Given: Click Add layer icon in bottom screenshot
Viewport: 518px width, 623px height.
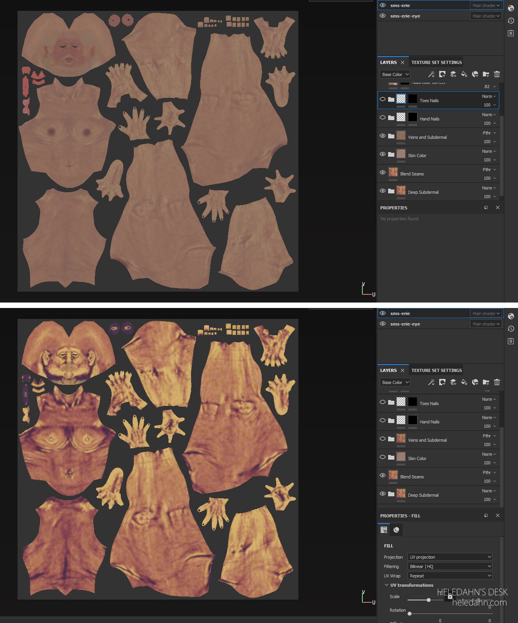Looking at the screenshot, I should [x=453, y=382].
